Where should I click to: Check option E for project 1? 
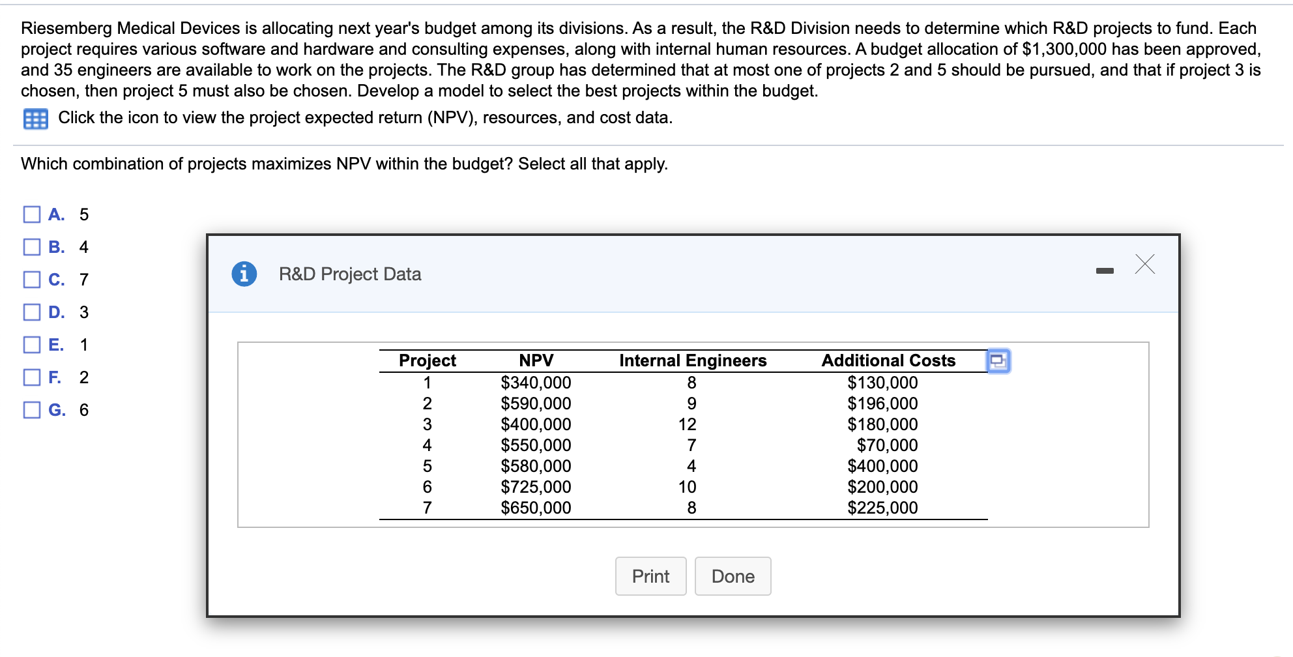[32, 345]
